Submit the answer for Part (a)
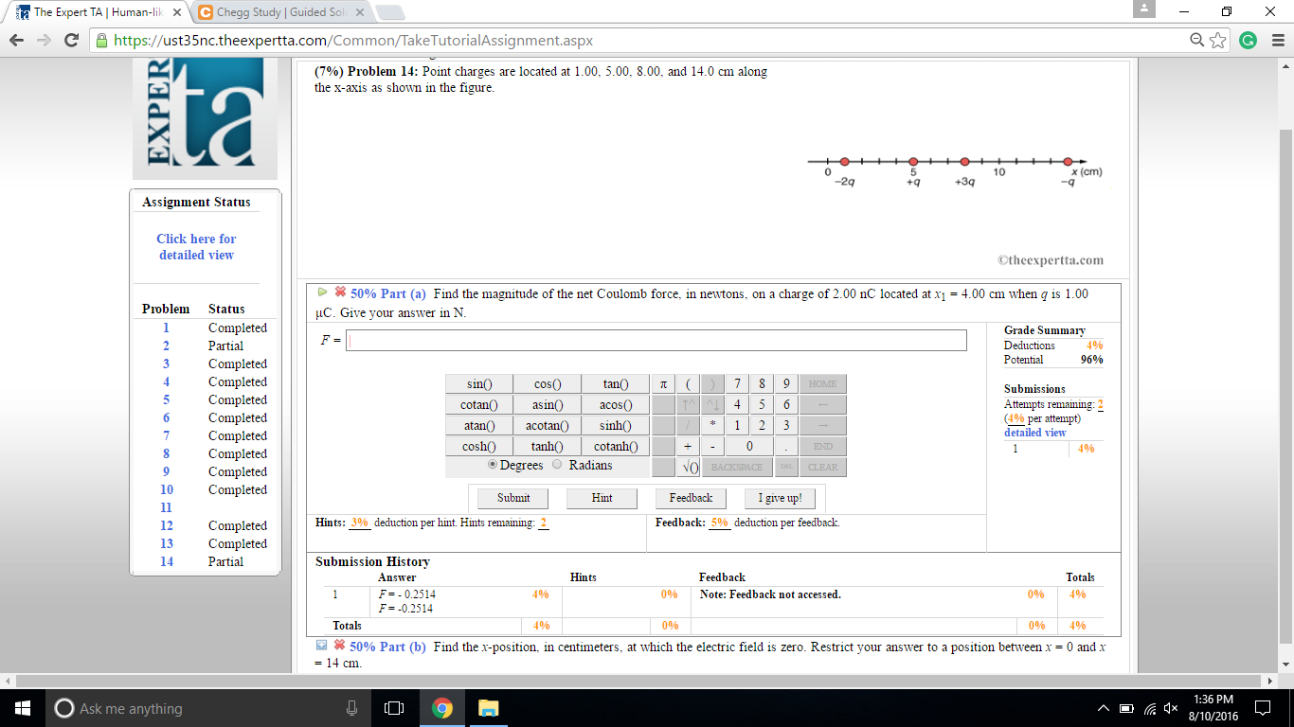Viewport: 1294px width, 727px height. (511, 497)
